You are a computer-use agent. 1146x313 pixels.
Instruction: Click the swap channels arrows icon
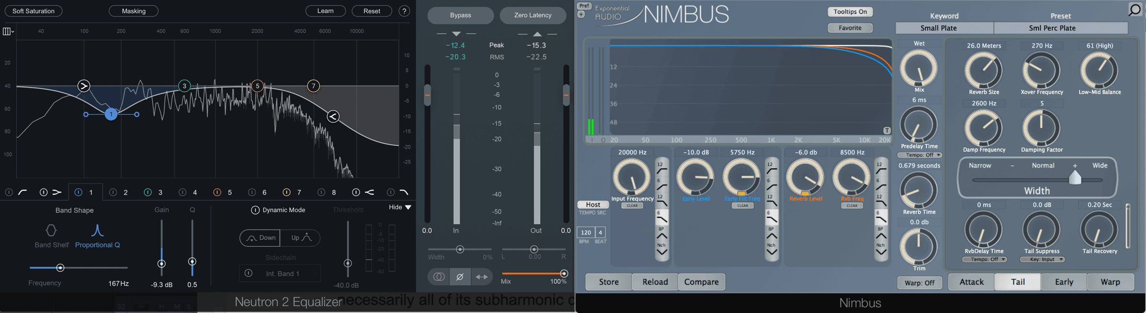[482, 277]
